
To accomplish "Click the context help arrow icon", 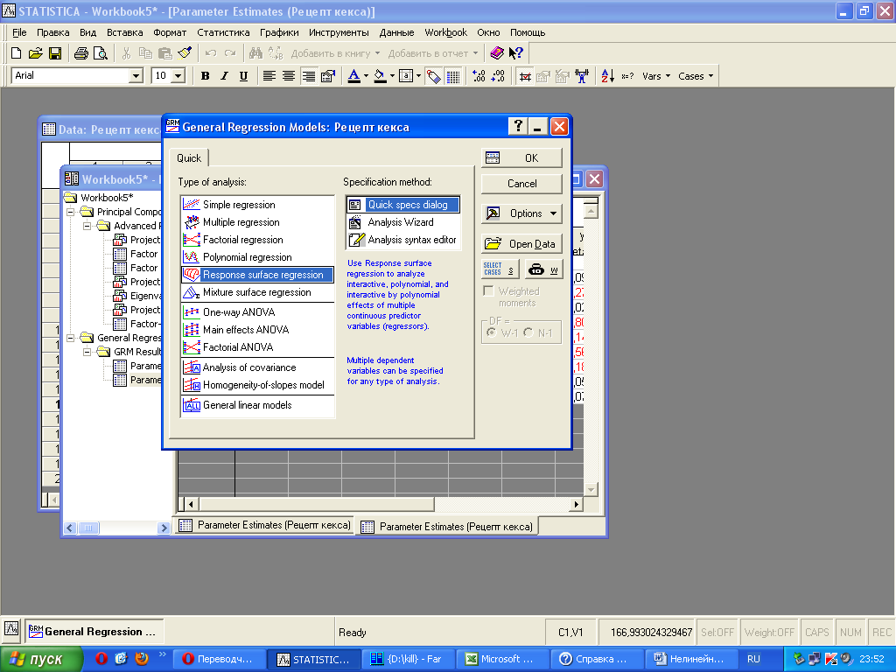I will click(516, 53).
